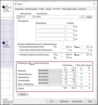Click first Wärmegewinn Beschreibung field
The image size is (98, 105).
[x=50, y=27]
